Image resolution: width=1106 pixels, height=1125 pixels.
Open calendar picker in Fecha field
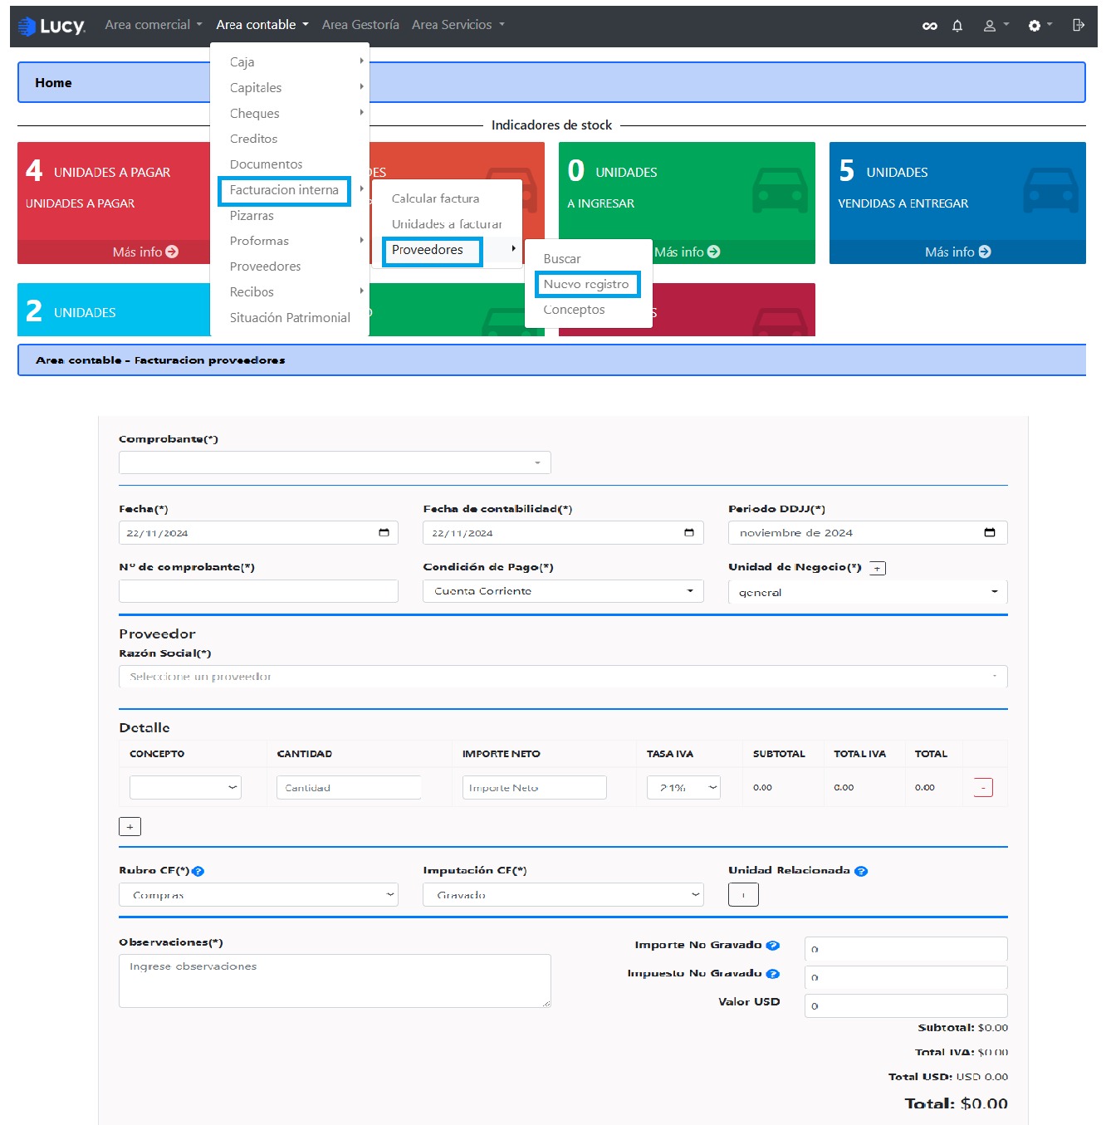384,532
